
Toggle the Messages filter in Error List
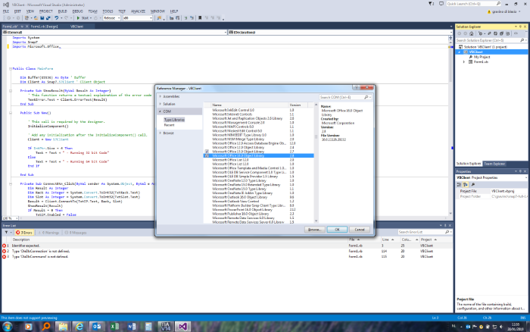[76, 233]
